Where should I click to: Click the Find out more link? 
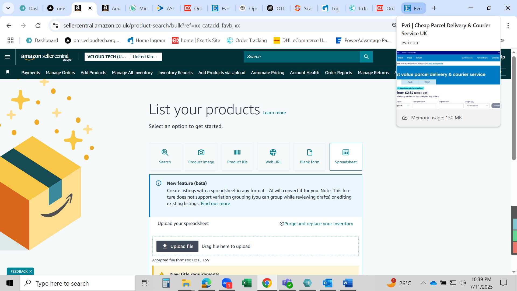point(215,203)
